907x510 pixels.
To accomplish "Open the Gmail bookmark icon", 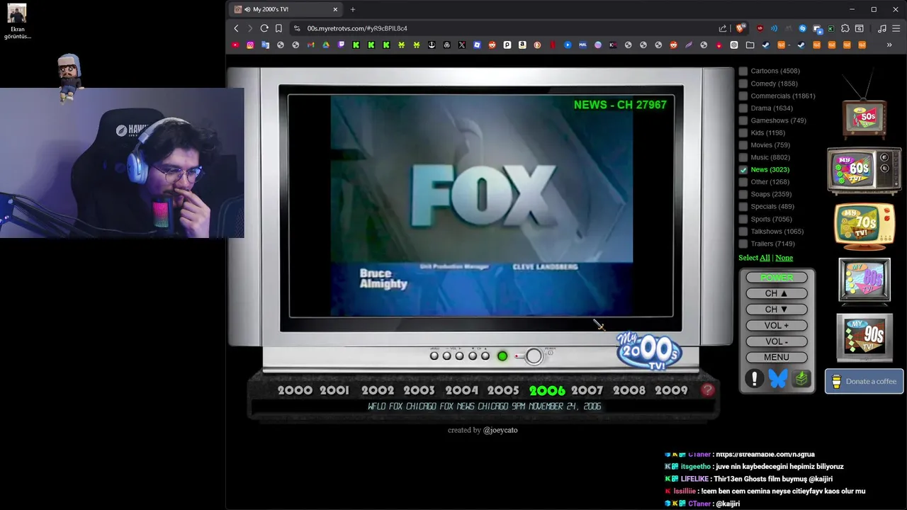I will pyautogui.click(x=310, y=45).
